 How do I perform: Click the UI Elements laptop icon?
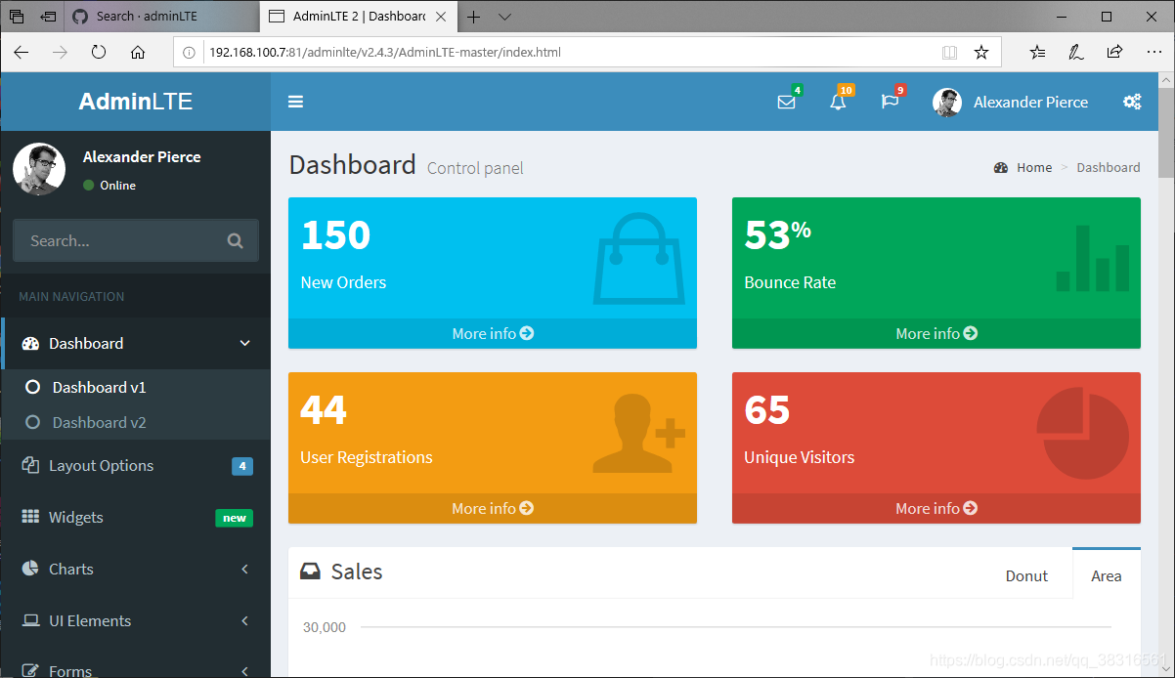[30, 620]
